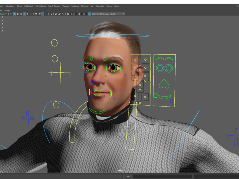Open the Curves menu
This screenshot has width=239, height=179.
[66, 6]
